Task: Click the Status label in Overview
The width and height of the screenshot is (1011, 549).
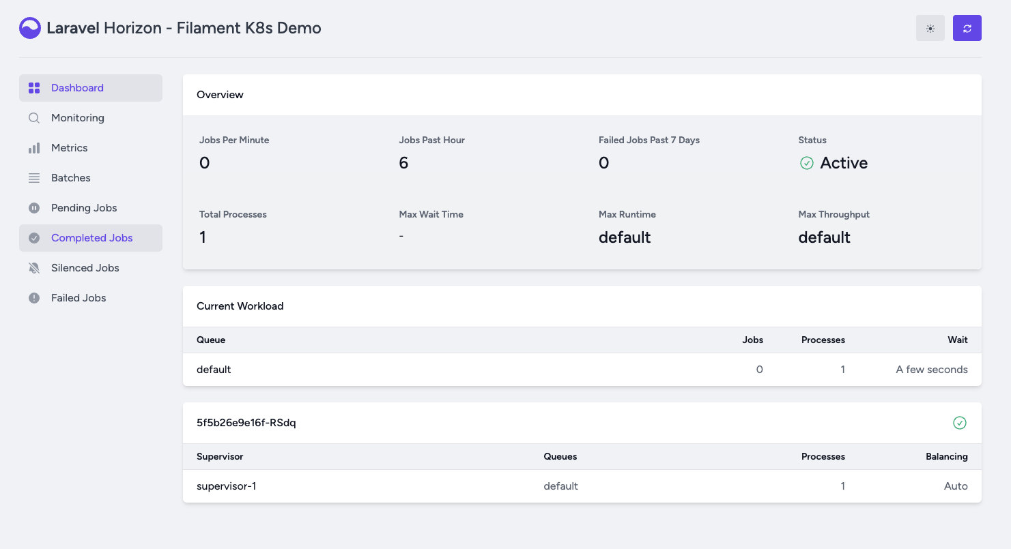Action: point(812,140)
